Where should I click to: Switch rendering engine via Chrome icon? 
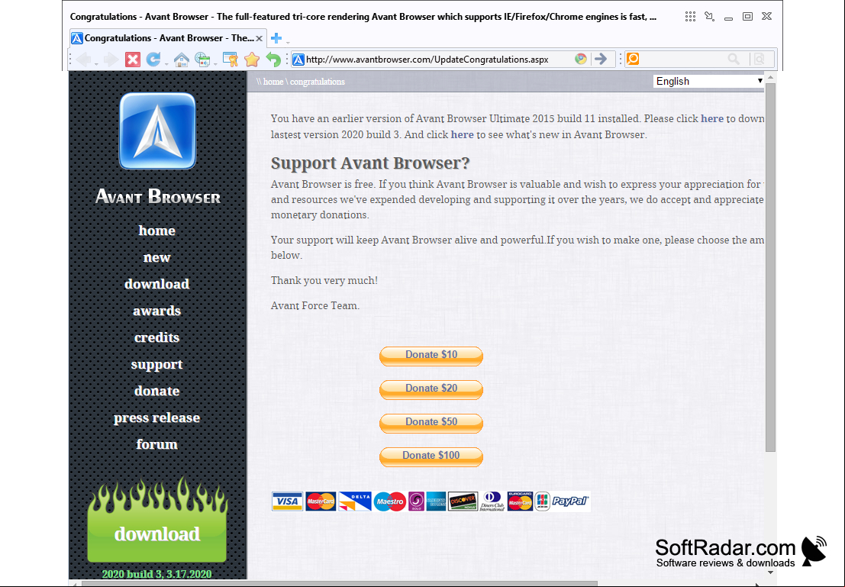click(580, 60)
